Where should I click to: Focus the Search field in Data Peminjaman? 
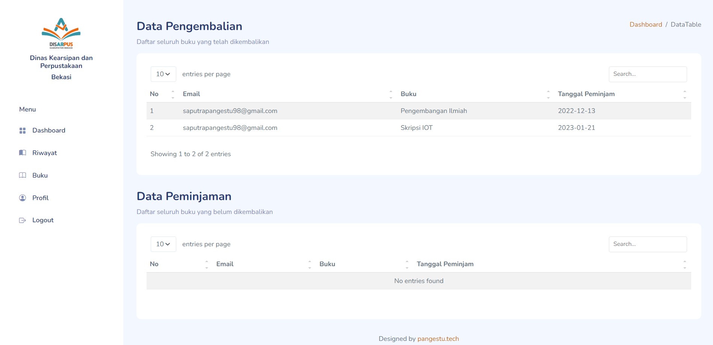(x=647, y=244)
